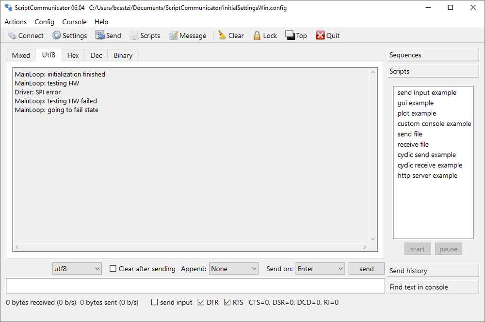The image size is (485, 322).
Task: Open the utf8 format dropdown
Action: (77, 269)
